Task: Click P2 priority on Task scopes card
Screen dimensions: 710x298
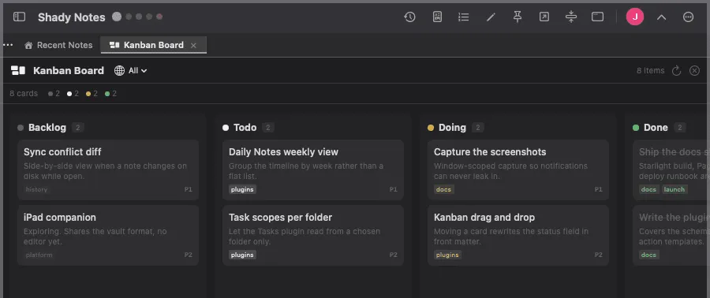Action: coord(394,255)
